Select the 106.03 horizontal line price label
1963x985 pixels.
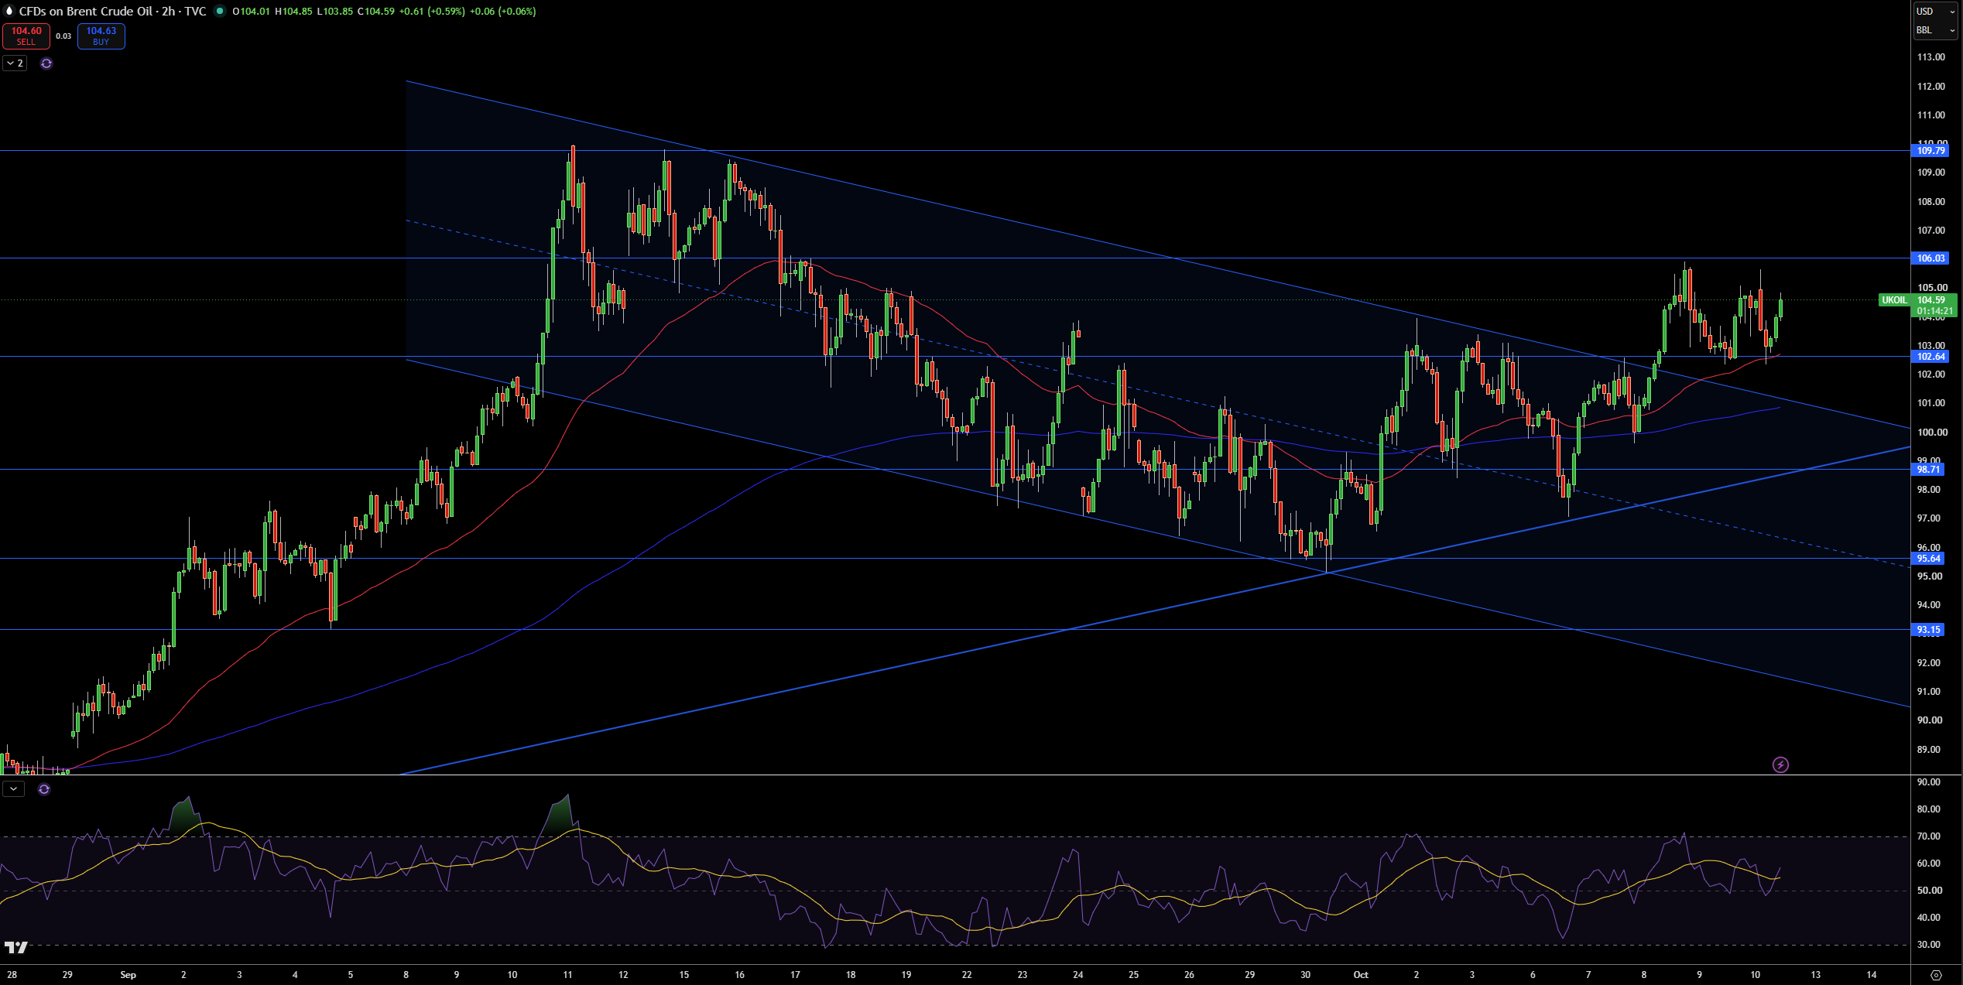click(x=1930, y=258)
